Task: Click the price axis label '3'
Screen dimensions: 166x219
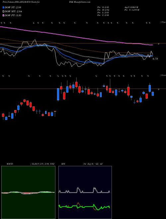Action: tap(159, 89)
